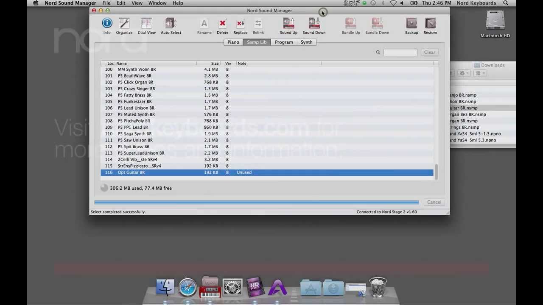
Task: Open the HD Pro app in Dock
Action: pos(255,287)
